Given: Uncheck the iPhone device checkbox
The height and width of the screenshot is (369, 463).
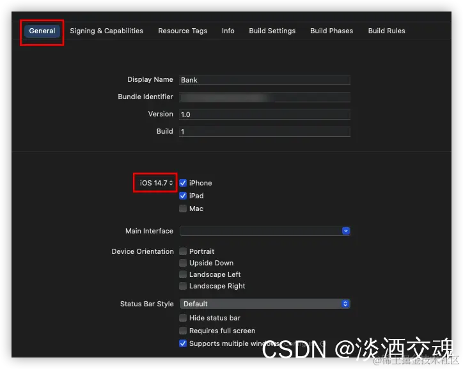Looking at the screenshot, I should pos(183,183).
